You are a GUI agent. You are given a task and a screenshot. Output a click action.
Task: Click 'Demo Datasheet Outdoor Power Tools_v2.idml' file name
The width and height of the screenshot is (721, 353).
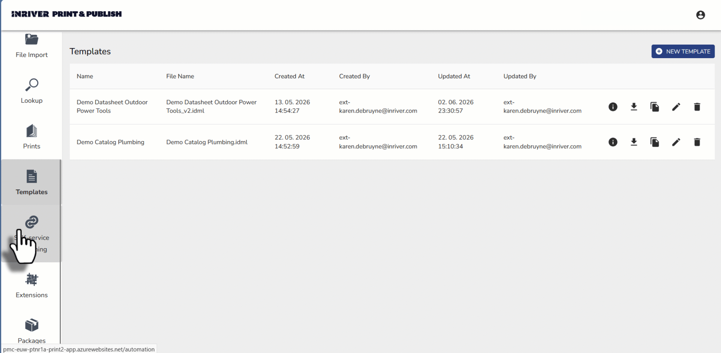coord(211,107)
